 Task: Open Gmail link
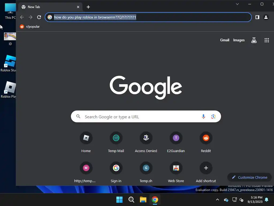pyautogui.click(x=224, y=40)
